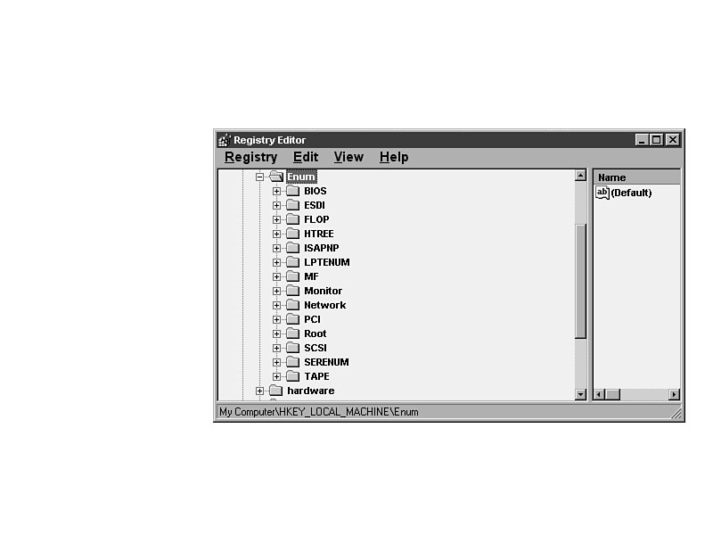Expand the hardware key
Viewport: 713px width, 535px height.
[x=259, y=391]
